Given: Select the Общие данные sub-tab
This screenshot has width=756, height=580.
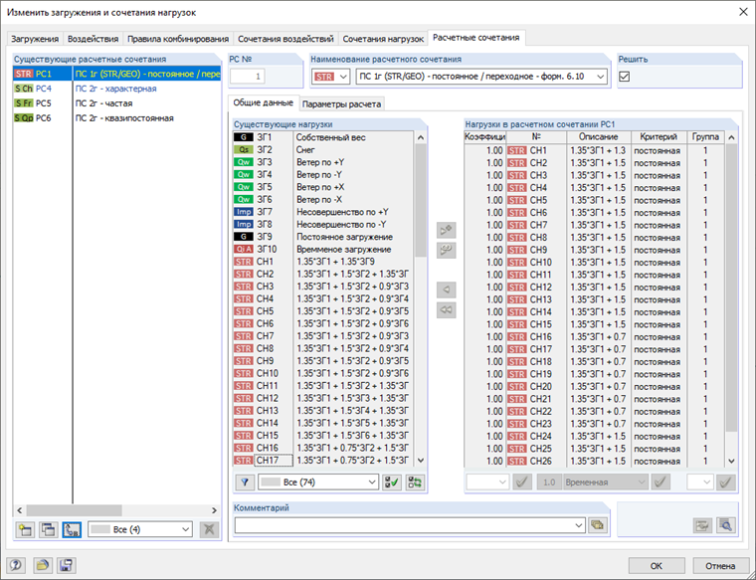Looking at the screenshot, I should click(x=264, y=102).
